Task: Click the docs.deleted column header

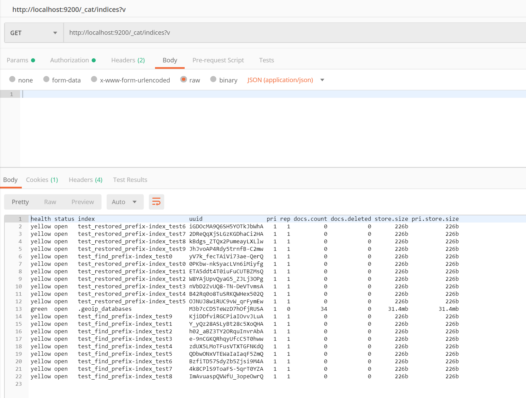Action: click(351, 219)
